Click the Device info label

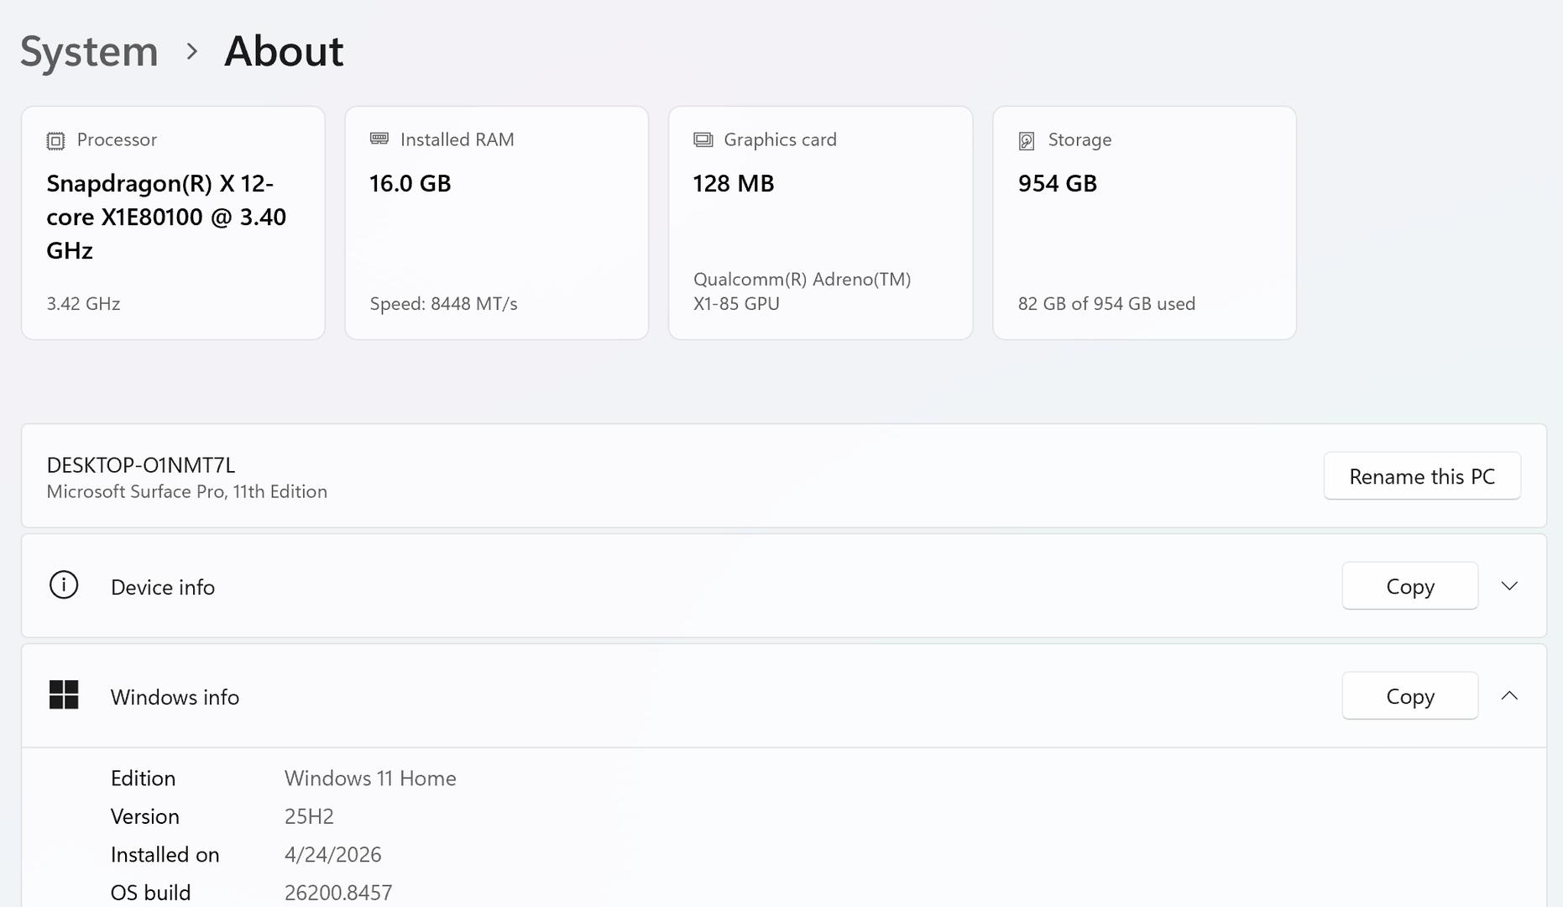tap(163, 587)
